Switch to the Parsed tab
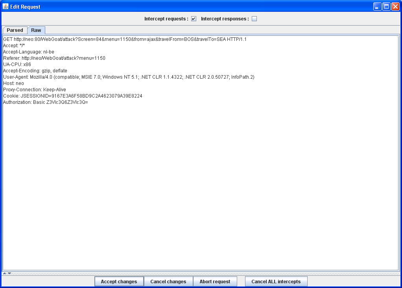The width and height of the screenshot is (402, 288). [x=15, y=30]
